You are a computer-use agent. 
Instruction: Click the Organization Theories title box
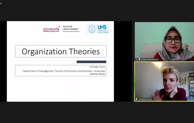click(x=61, y=51)
